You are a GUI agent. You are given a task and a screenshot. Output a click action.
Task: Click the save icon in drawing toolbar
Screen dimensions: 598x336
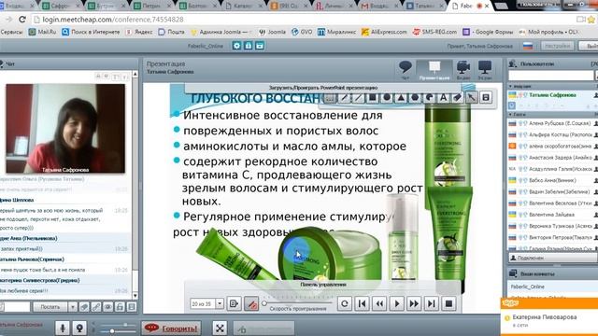click(x=486, y=98)
